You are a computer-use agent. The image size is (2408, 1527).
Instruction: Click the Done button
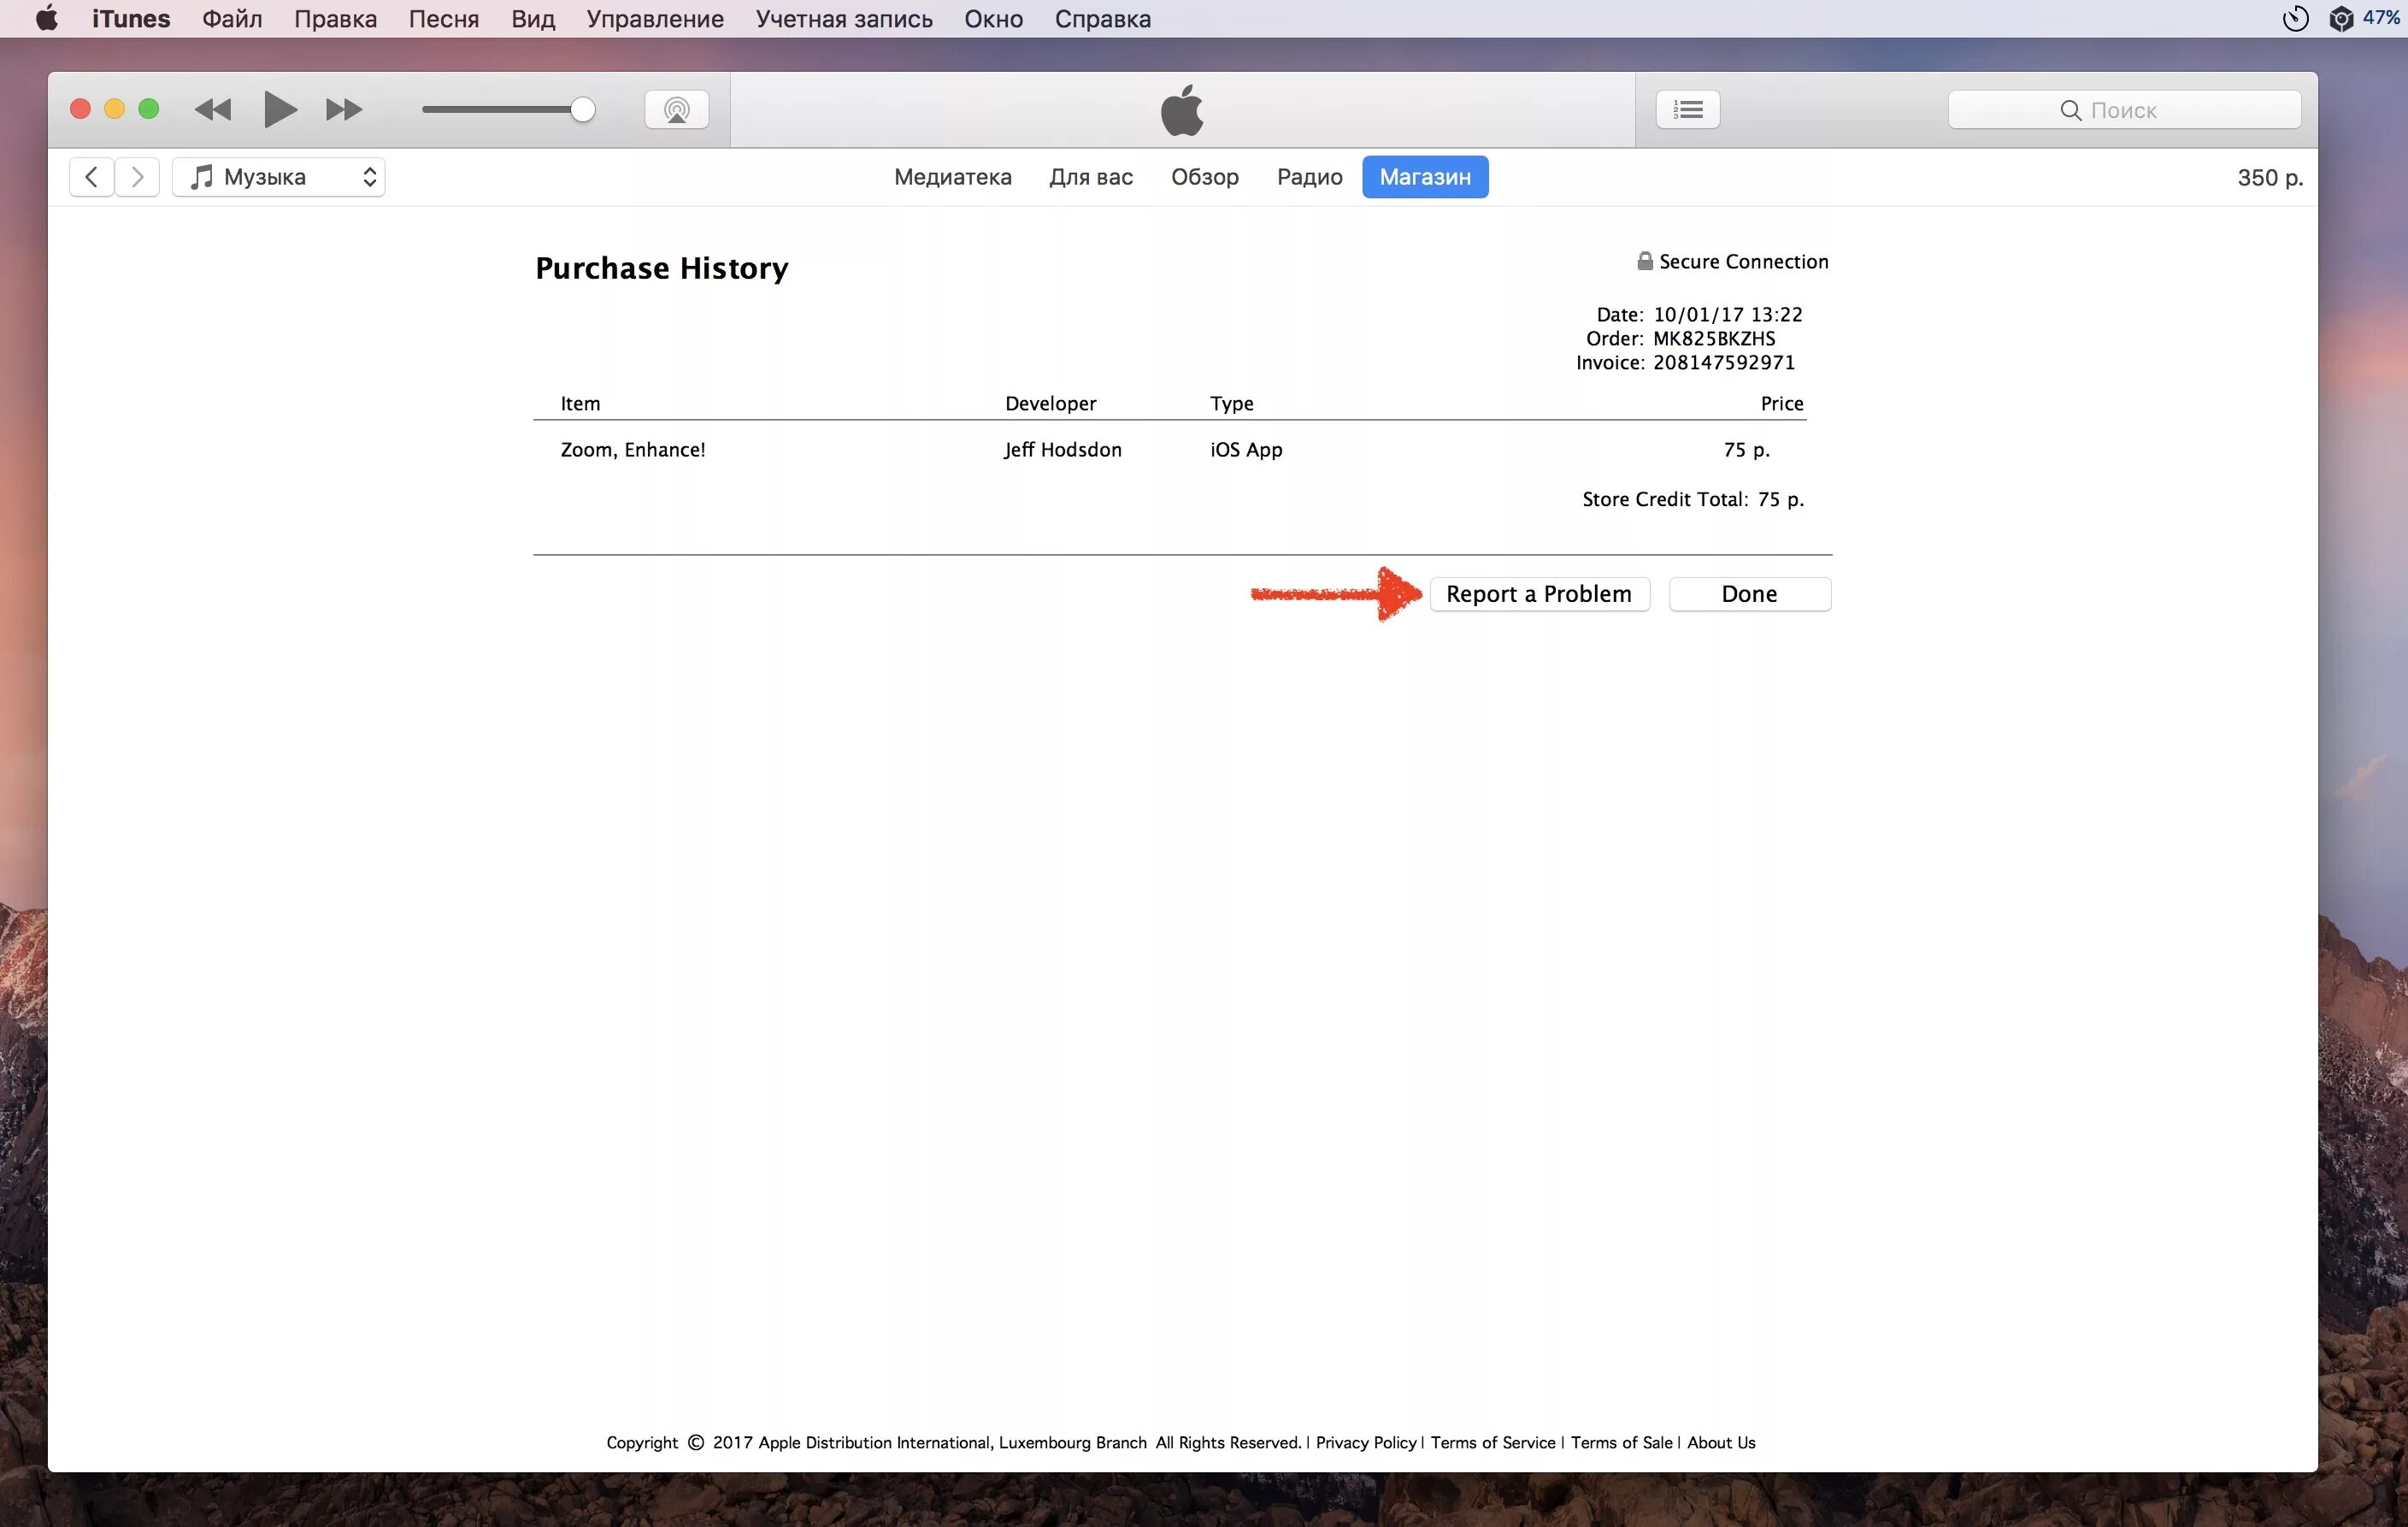pos(1749,594)
